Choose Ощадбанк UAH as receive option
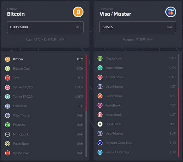 point(136,59)
